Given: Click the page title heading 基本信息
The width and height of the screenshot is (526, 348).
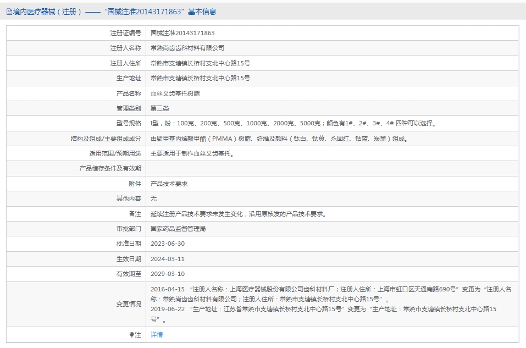Looking at the screenshot, I should [202, 12].
